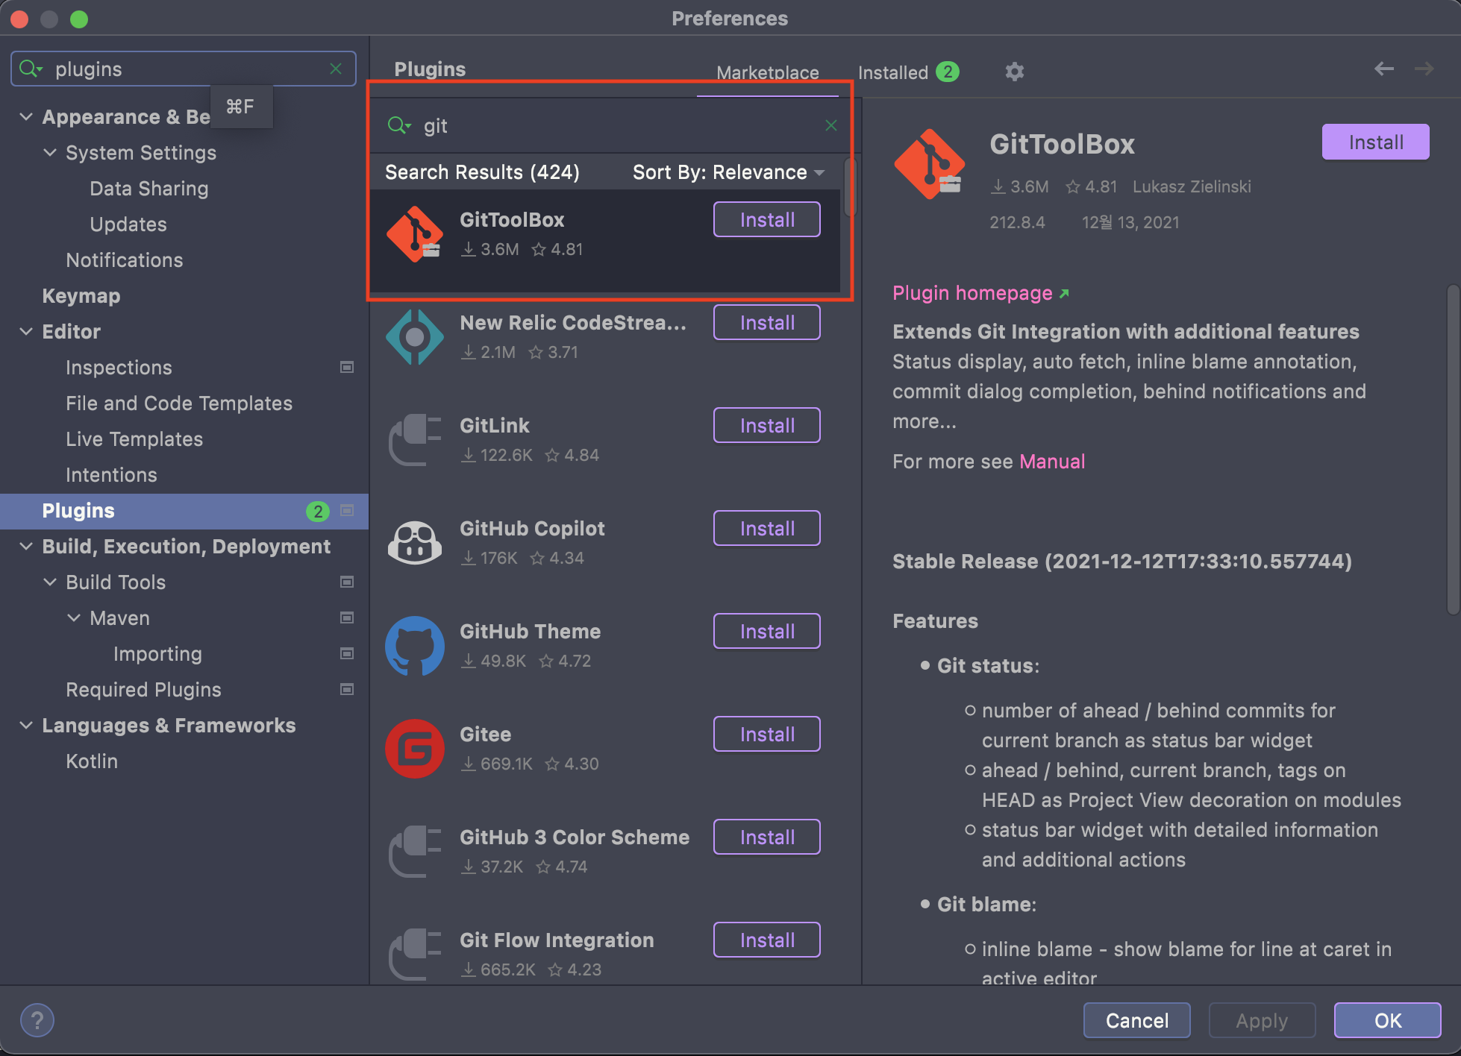Open the Plugin homepage link
The width and height of the screenshot is (1461, 1056).
[972, 293]
